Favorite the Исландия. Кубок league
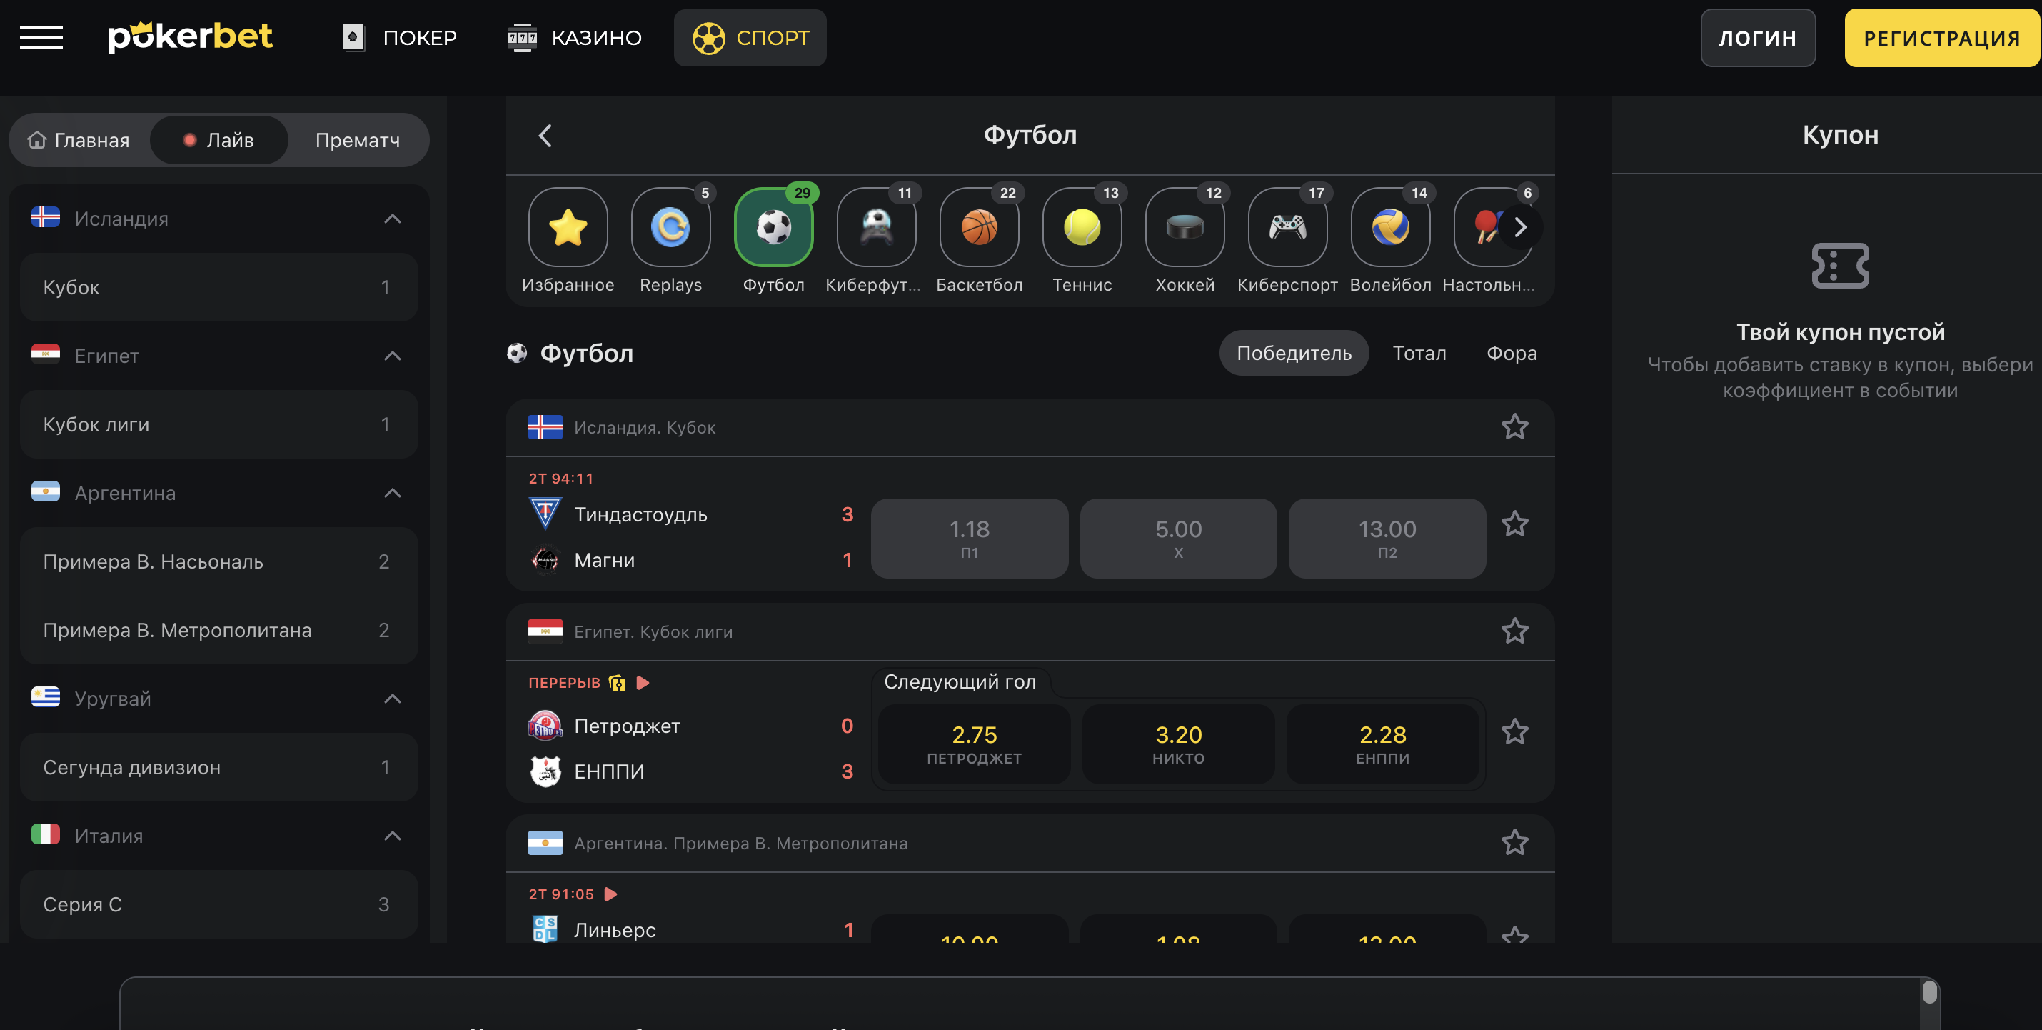 pos(1514,426)
